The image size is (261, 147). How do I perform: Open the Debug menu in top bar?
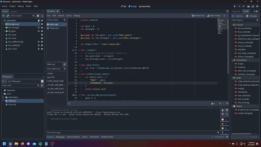click(21, 6)
